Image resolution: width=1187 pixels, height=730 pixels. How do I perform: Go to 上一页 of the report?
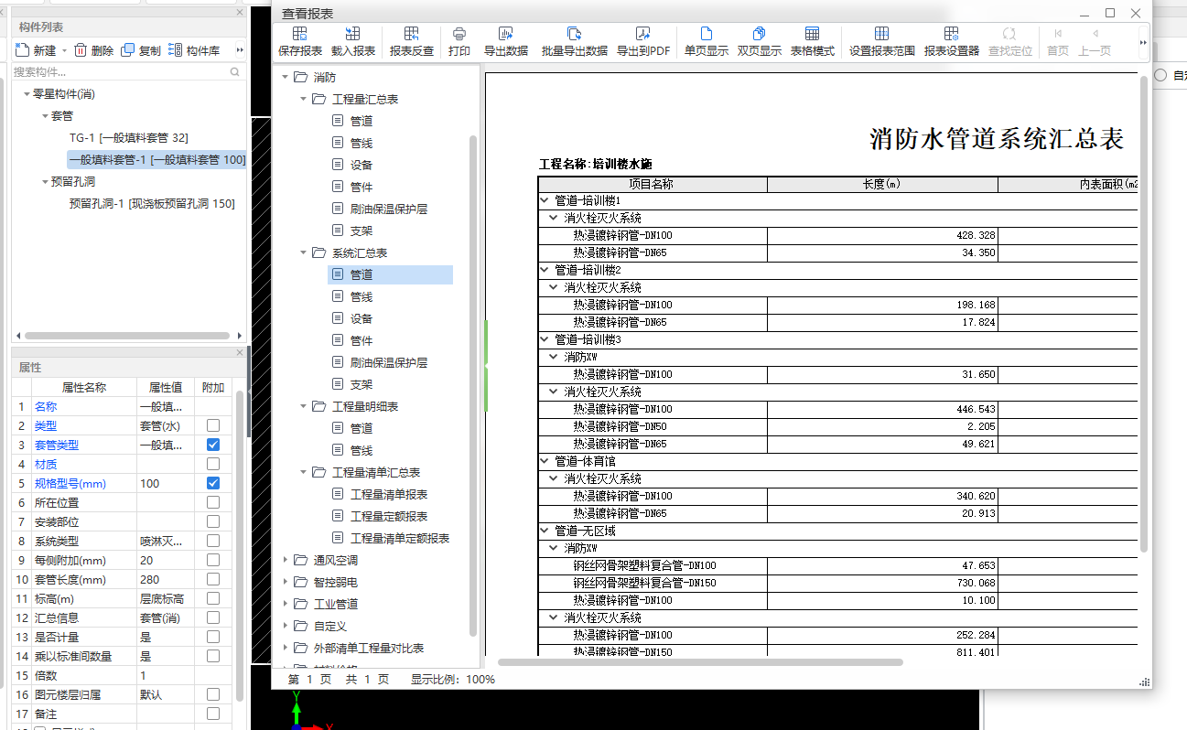point(1095,42)
